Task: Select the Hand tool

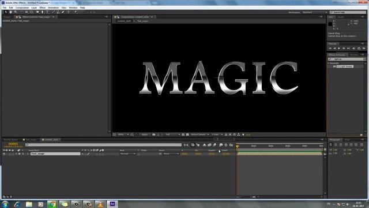Action: tap(10, 12)
